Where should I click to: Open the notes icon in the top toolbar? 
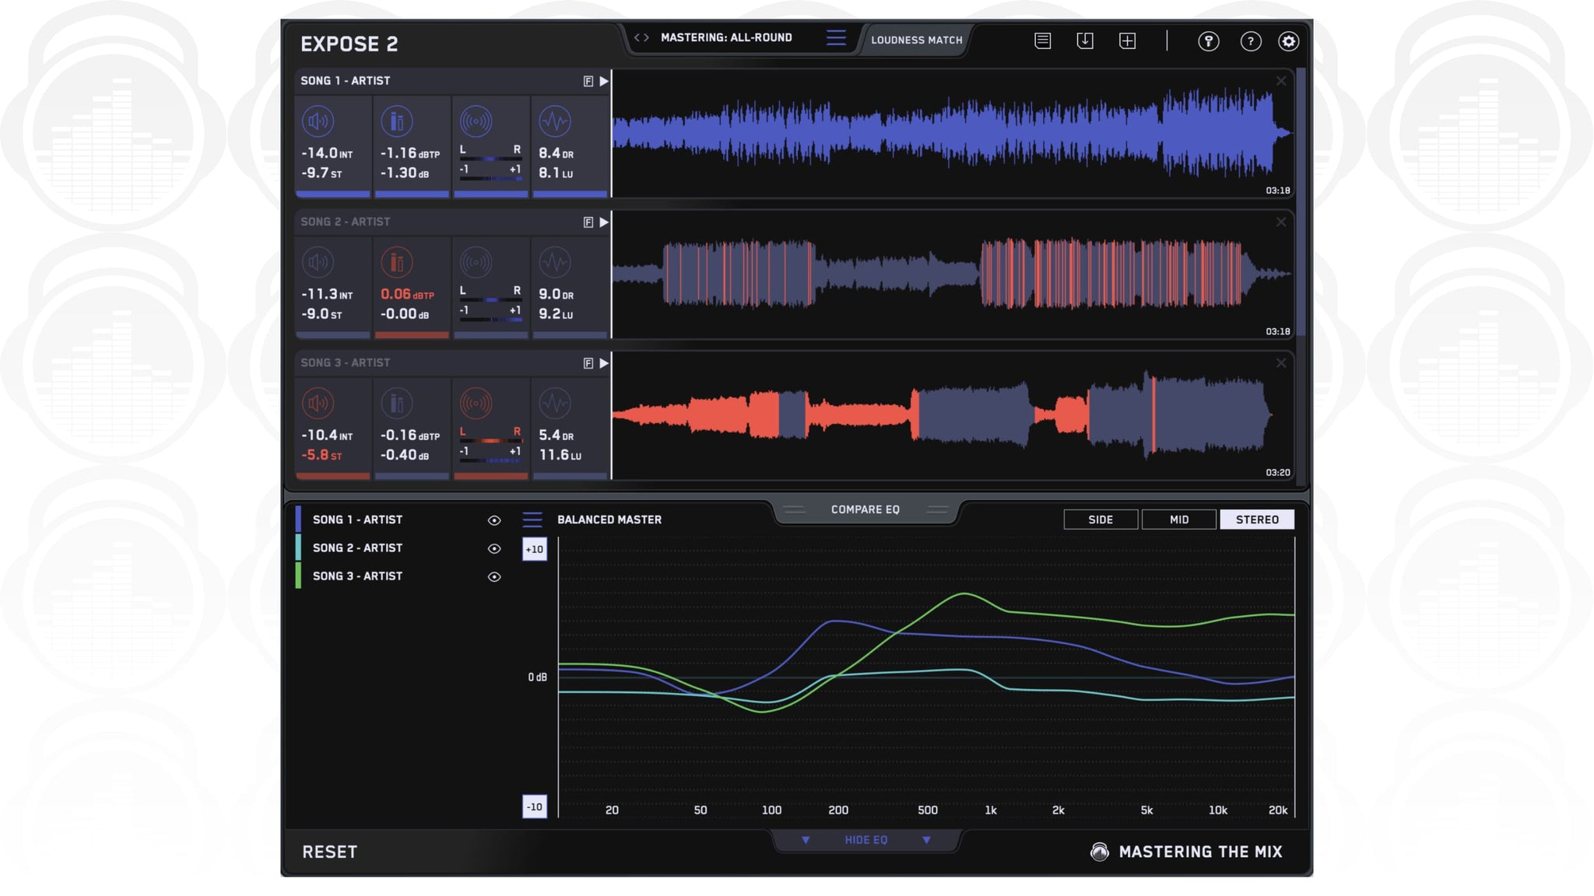[x=1042, y=40]
